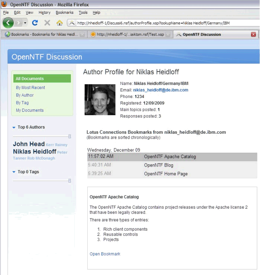Image resolution: width=260 pixels, height=275 pixels.
Task: Click the Wednesday, December 09 date header
Action: click(114, 150)
